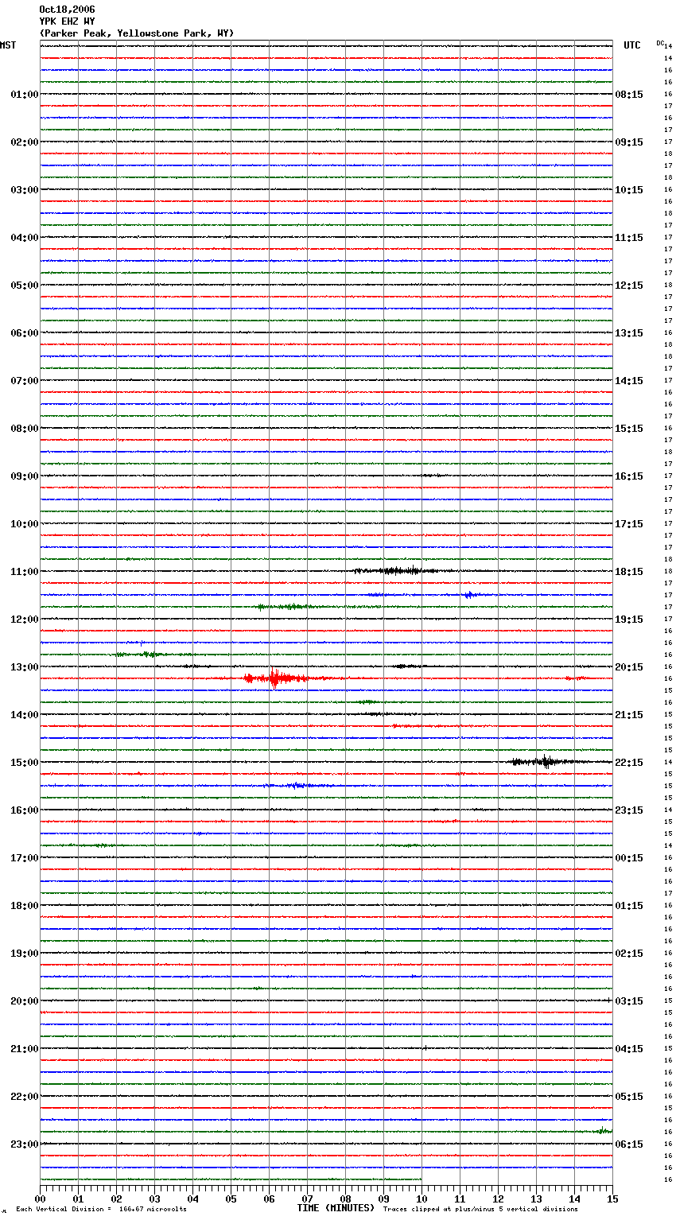Click the "12:00" MST time label

[x=24, y=620]
